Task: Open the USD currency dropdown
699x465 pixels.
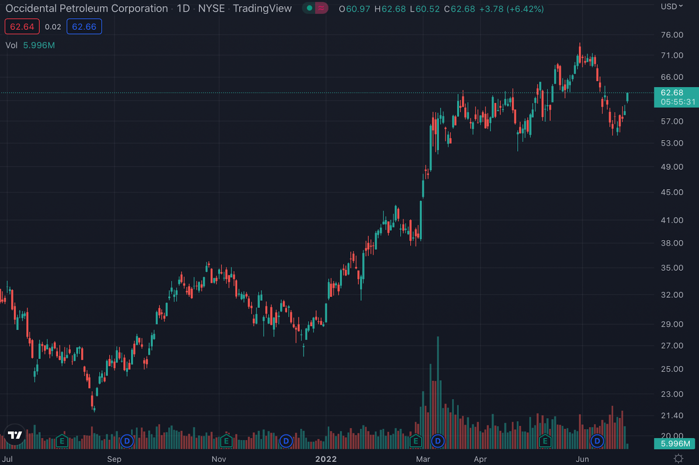Action: 672,7
